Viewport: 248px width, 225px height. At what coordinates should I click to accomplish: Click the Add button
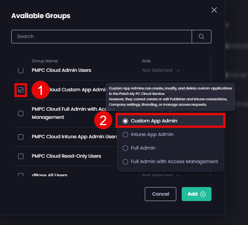click(x=197, y=194)
